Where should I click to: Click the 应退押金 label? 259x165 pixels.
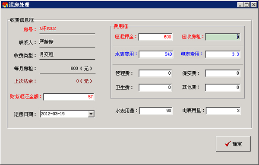(126, 37)
